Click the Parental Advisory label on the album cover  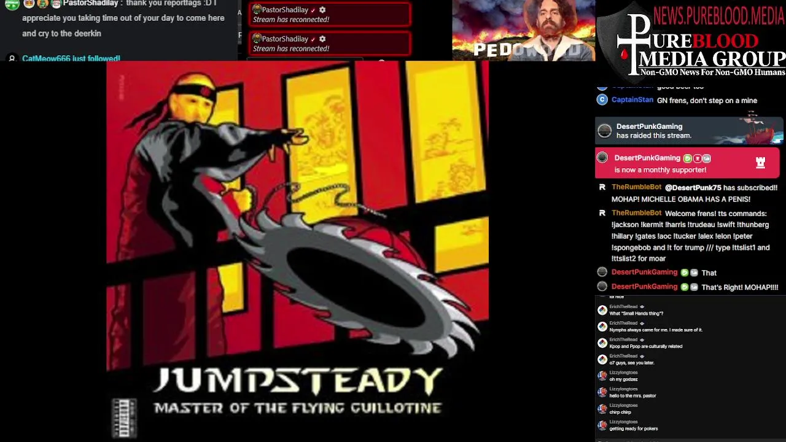pyautogui.click(x=124, y=418)
